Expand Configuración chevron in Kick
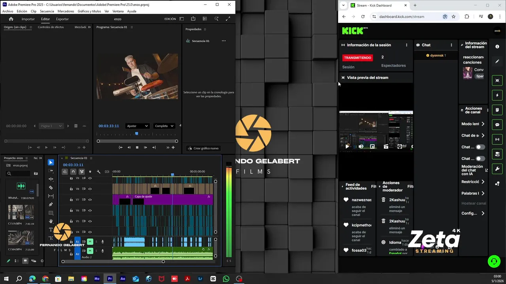This screenshot has width=506, height=284. pyautogui.click(x=483, y=213)
